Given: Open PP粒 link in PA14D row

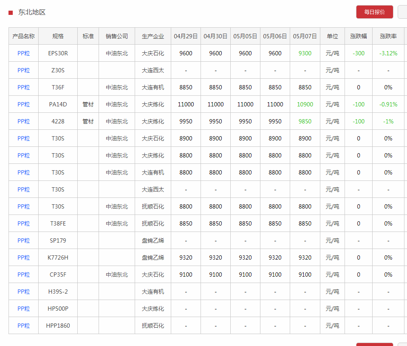Looking at the screenshot, I should 24,104.
